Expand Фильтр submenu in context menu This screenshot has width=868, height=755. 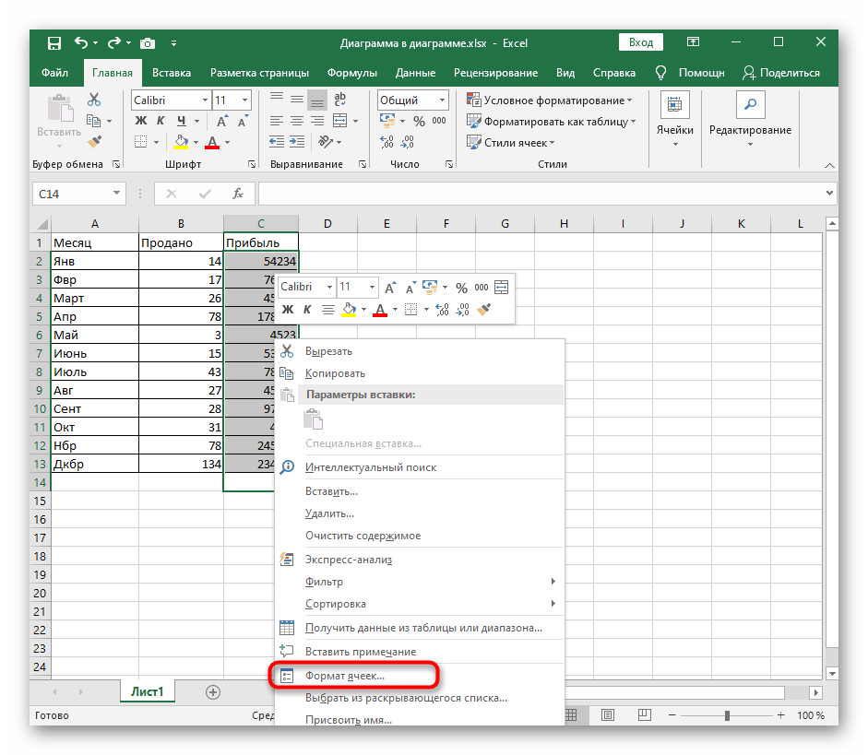tap(420, 582)
